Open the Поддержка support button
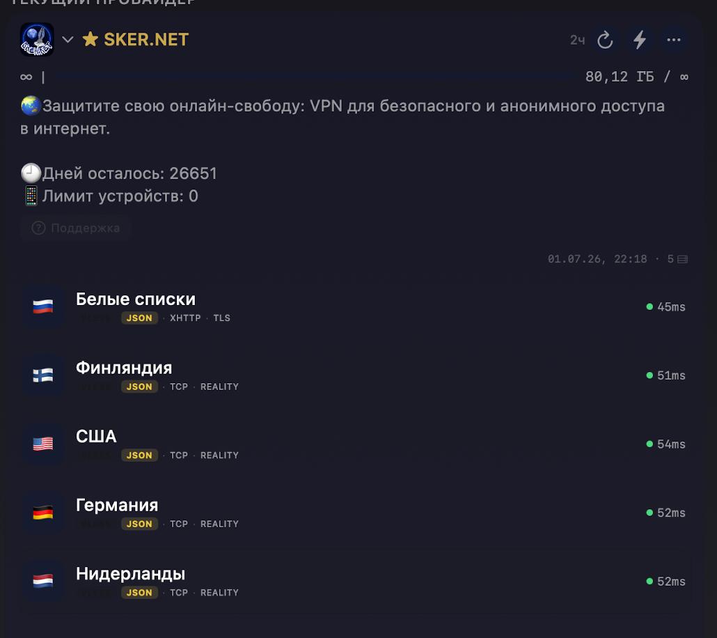This screenshot has height=638, width=717. 76,228
